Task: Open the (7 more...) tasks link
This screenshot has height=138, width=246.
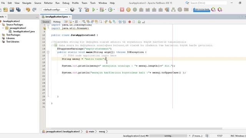Action: pos(197,136)
